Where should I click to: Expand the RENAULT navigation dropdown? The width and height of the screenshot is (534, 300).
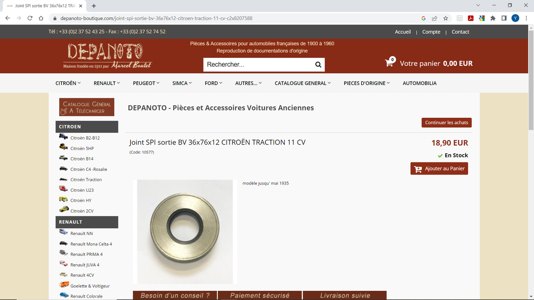click(107, 83)
